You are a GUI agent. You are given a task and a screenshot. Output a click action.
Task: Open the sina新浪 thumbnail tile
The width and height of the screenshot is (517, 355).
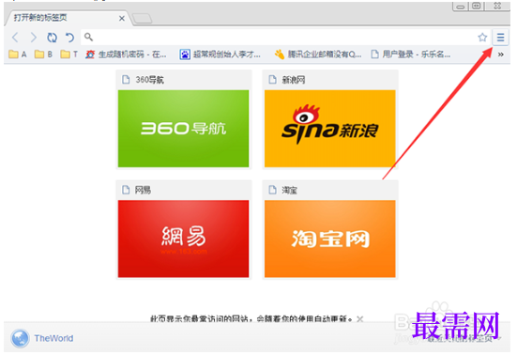330,129
